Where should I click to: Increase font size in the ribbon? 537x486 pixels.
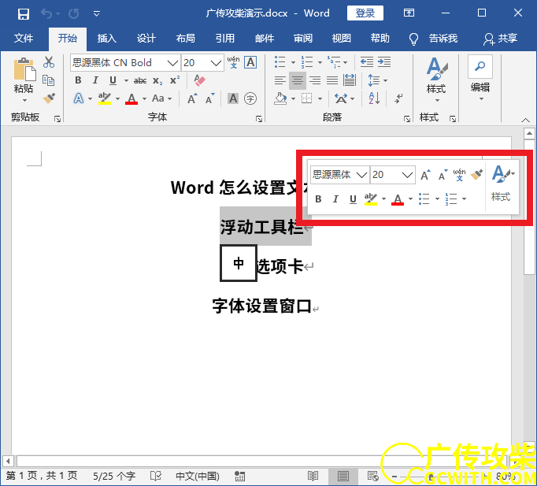pyautogui.click(x=192, y=98)
